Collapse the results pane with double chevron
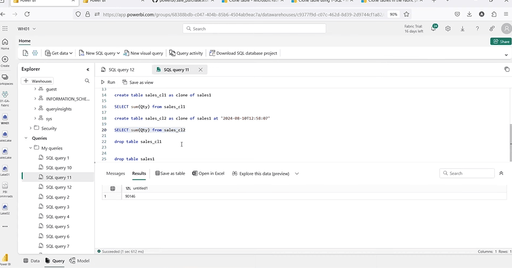This screenshot has height=268, width=512. point(501,173)
